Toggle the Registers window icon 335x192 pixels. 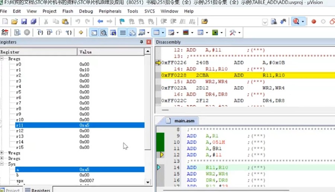click(122, 33)
